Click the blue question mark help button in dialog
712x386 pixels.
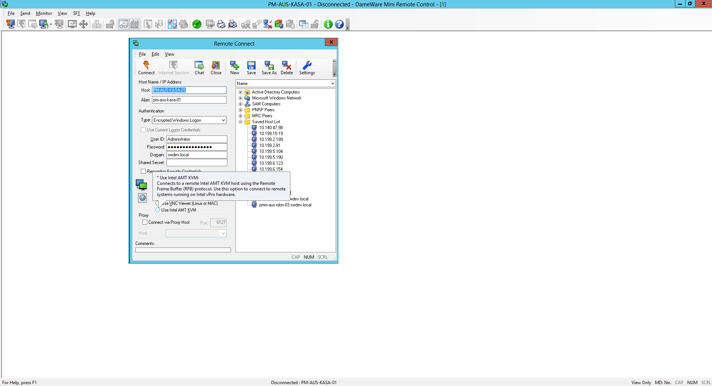pos(142,198)
